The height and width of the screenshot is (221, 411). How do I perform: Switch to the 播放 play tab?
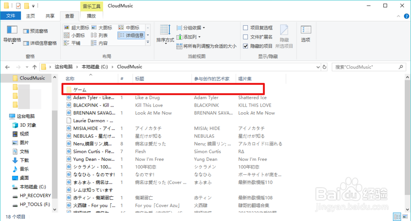[91, 16]
